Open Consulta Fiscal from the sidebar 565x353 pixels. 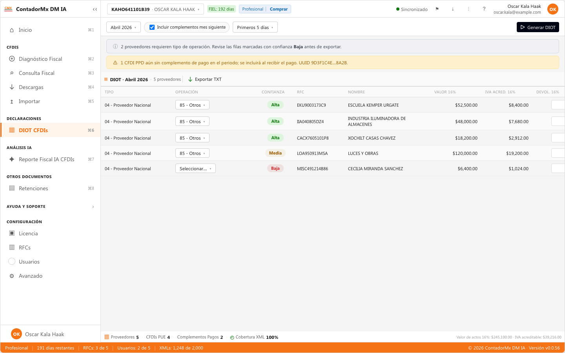[x=50, y=73]
